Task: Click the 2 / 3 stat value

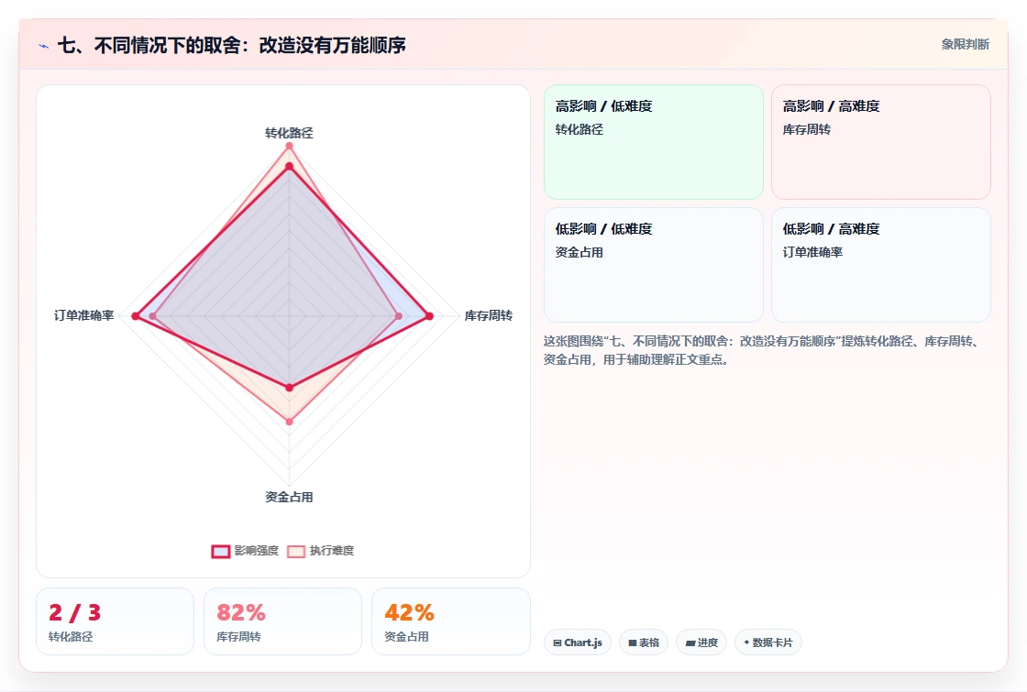Action: click(x=74, y=613)
